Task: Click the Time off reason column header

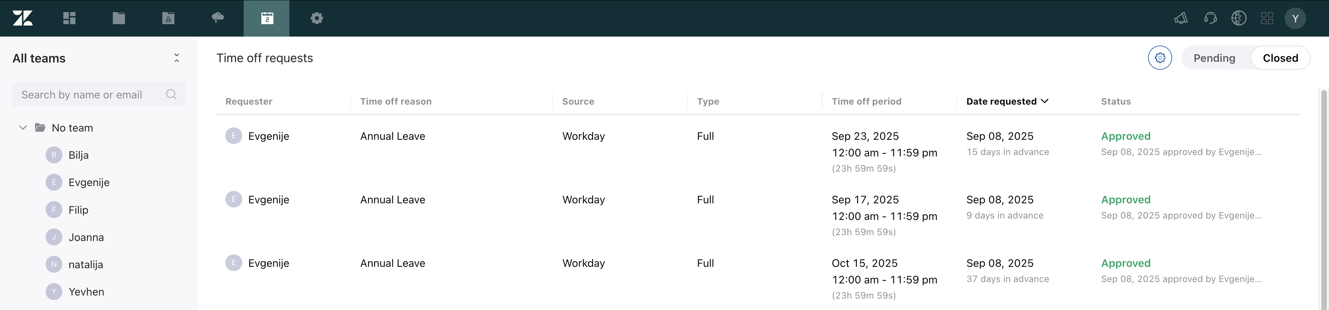Action: coord(396,101)
